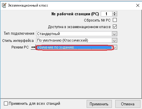The image size is (142, 109).
Task: Open the Стиль интерфейса dropdown arrow
Action: click(x=114, y=40)
